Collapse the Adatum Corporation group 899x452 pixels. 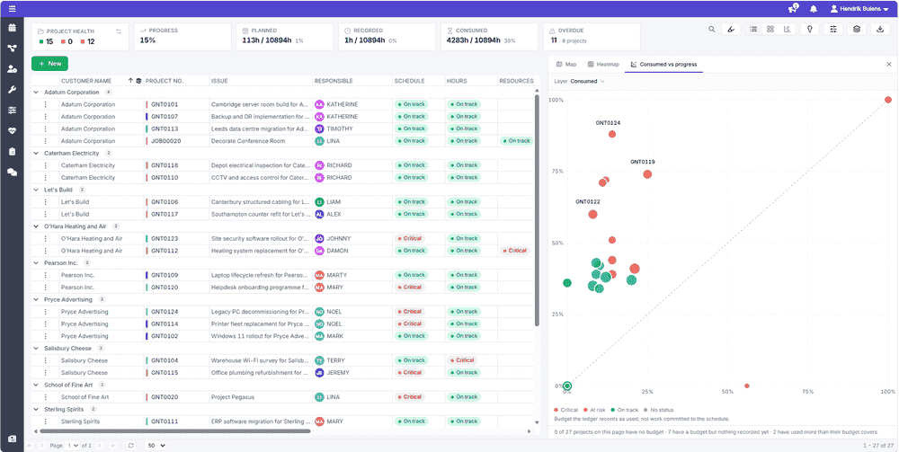pyautogui.click(x=36, y=92)
